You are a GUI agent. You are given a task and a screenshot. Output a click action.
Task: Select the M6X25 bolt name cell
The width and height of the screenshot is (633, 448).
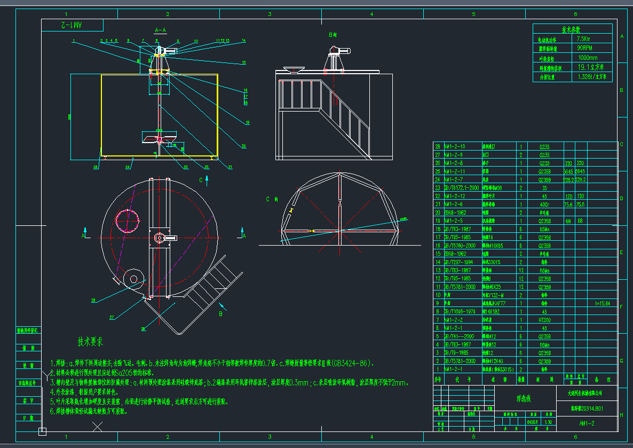click(x=492, y=287)
